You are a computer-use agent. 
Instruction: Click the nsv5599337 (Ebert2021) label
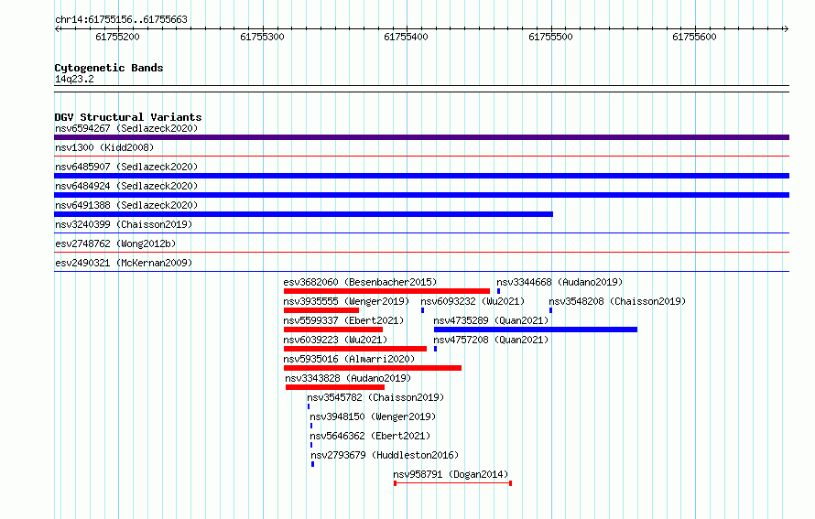(x=343, y=320)
